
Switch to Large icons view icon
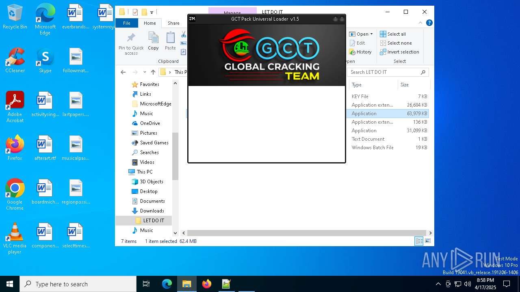click(x=427, y=241)
